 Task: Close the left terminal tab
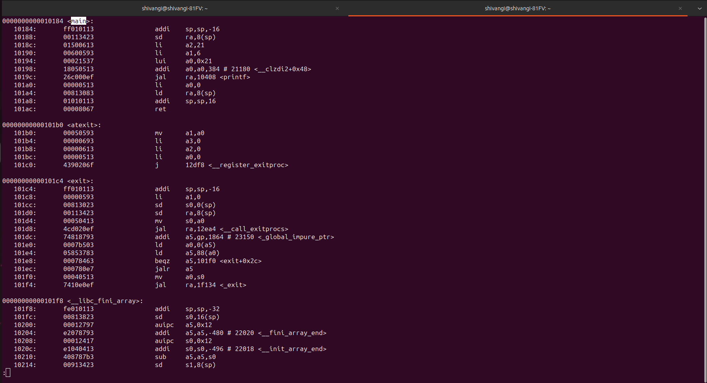click(337, 8)
